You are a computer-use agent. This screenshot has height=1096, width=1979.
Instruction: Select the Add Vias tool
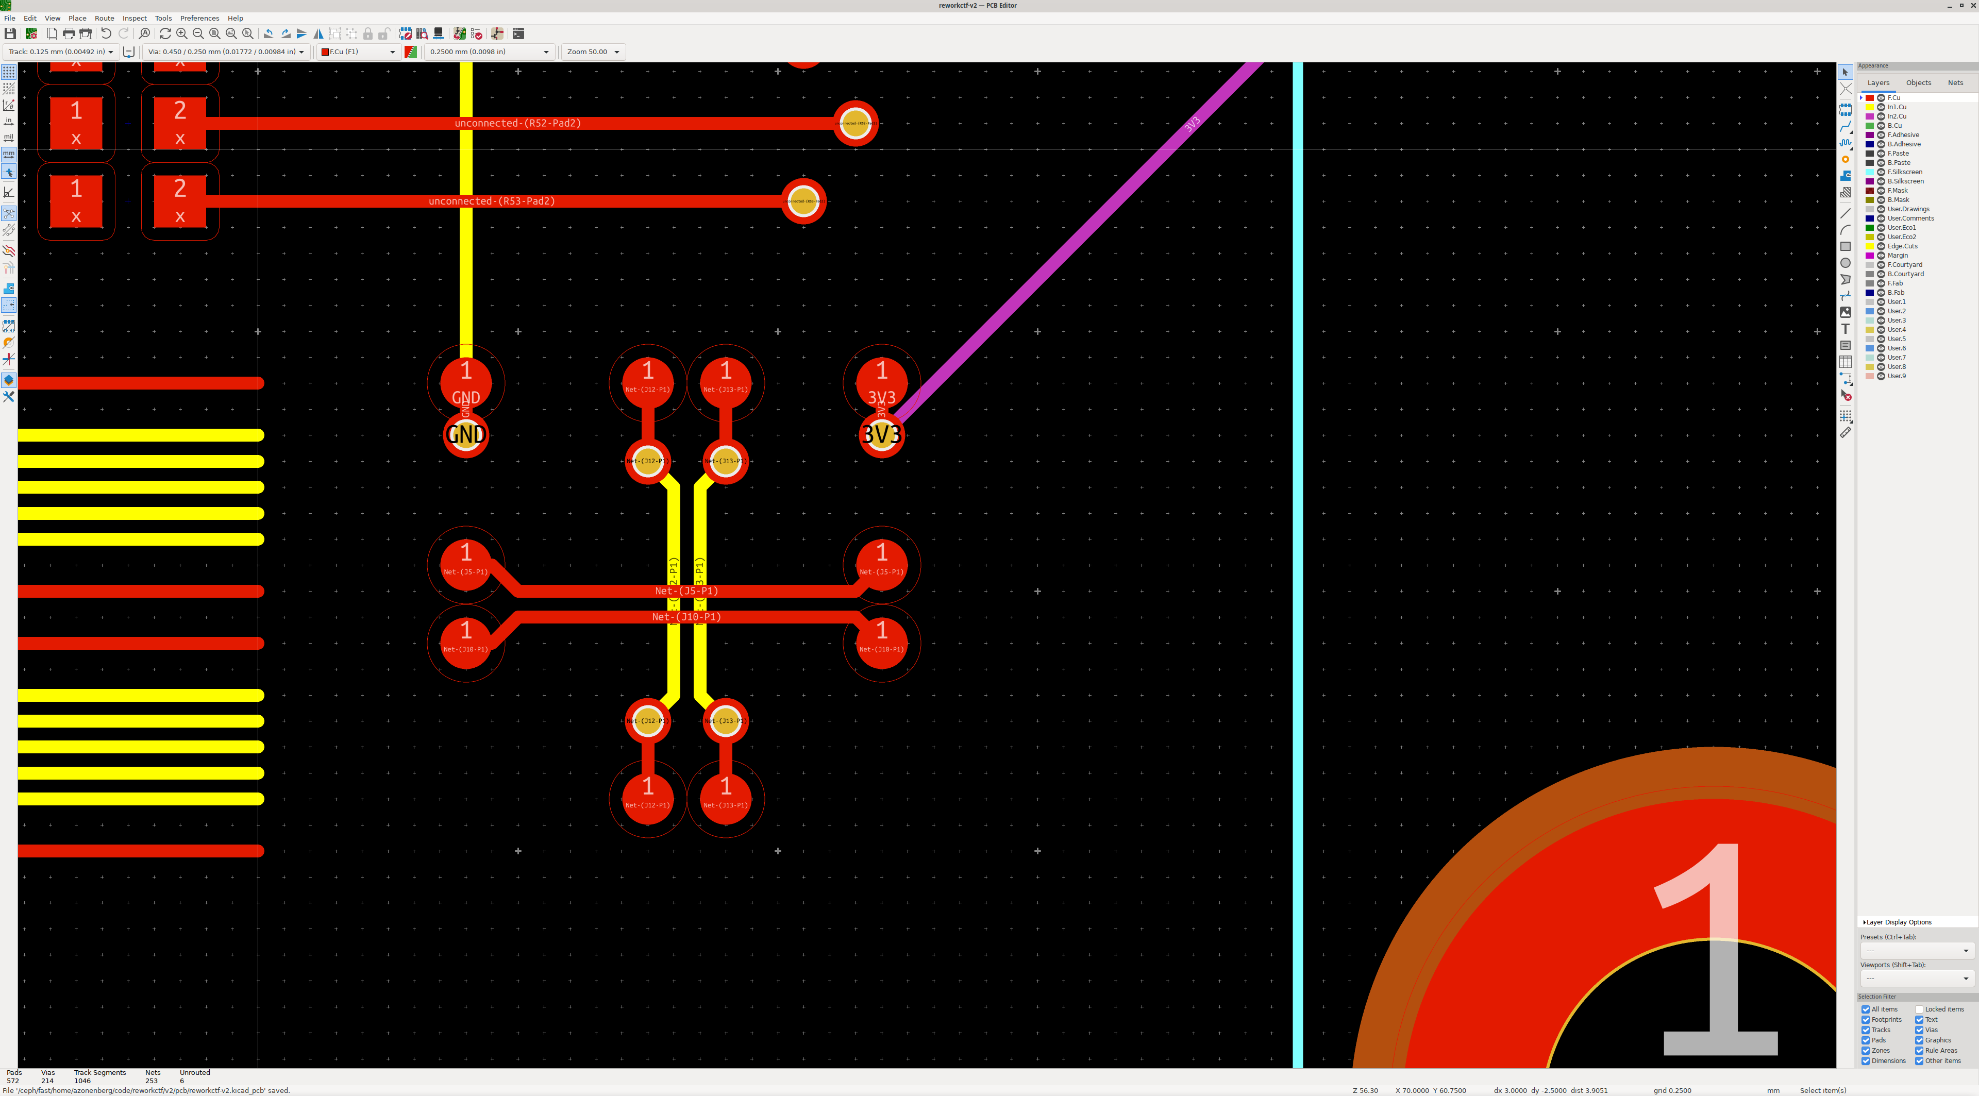1846,160
